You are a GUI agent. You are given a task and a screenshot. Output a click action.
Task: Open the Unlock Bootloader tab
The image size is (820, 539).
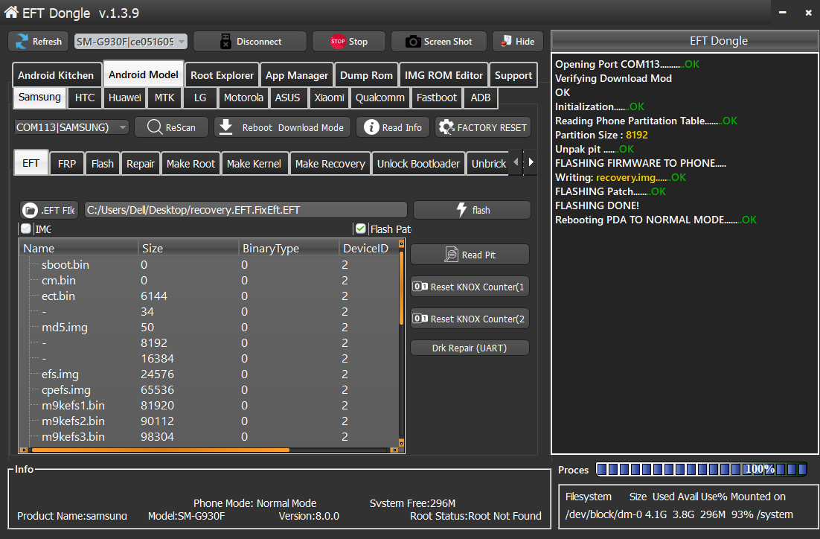point(418,164)
